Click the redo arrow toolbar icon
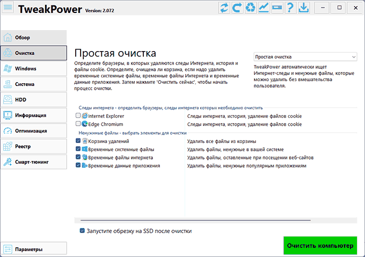 coord(237,8)
